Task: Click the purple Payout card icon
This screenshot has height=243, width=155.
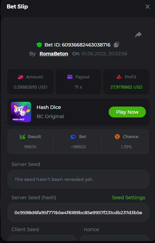Action: (x=70, y=77)
